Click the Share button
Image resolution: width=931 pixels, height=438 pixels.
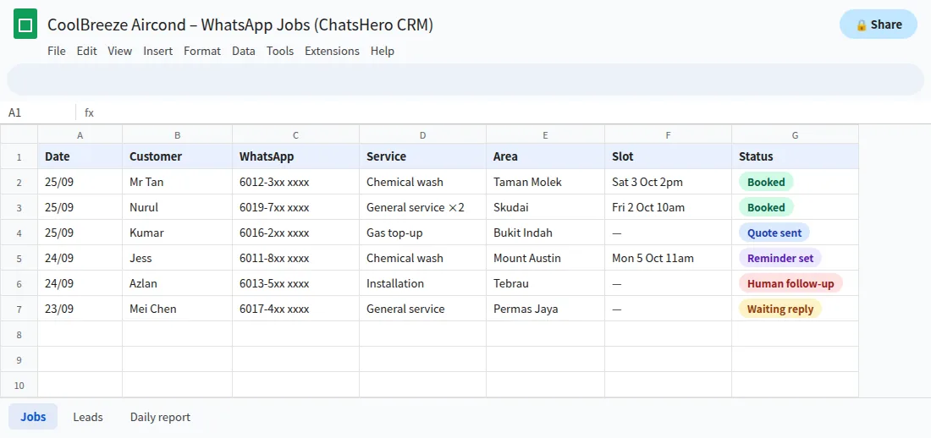(x=879, y=25)
